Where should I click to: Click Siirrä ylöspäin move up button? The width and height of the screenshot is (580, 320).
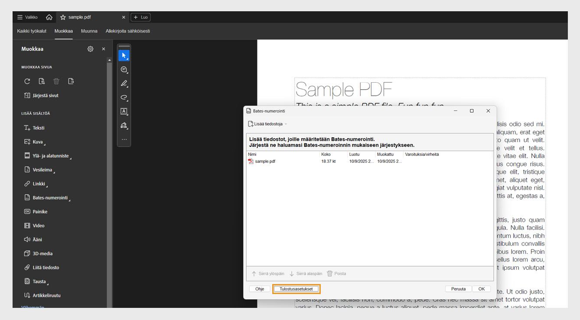268,274
